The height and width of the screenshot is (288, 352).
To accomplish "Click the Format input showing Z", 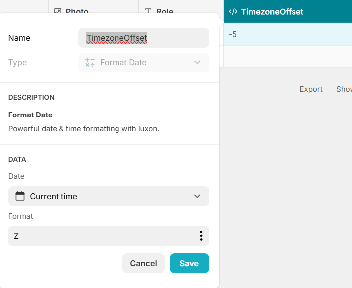I will (99, 236).
